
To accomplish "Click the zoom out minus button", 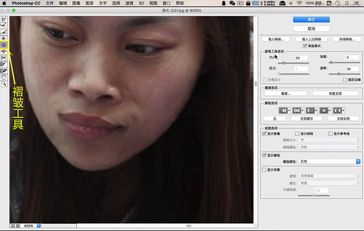I will click(x=13, y=226).
